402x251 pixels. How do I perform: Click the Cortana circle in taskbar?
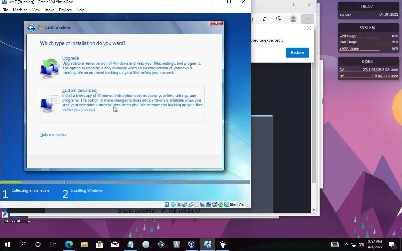[38, 244]
